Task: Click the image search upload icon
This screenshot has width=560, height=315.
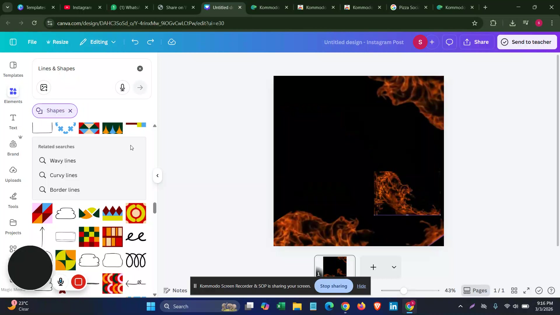Action: coord(44,87)
